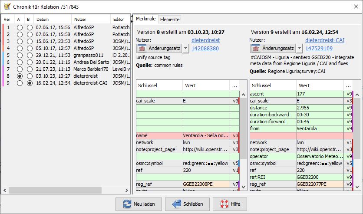
Task: Click value '2.955' for distance
Action: [x=320, y=108]
